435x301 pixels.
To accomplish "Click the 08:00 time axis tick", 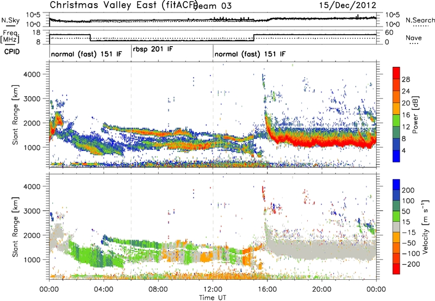I will coord(158,290).
